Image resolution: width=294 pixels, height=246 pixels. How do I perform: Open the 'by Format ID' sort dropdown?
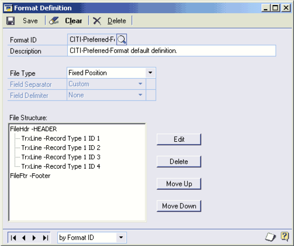coord(121,237)
